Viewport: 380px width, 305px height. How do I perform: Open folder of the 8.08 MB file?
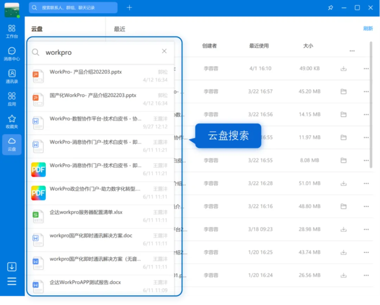(344, 160)
